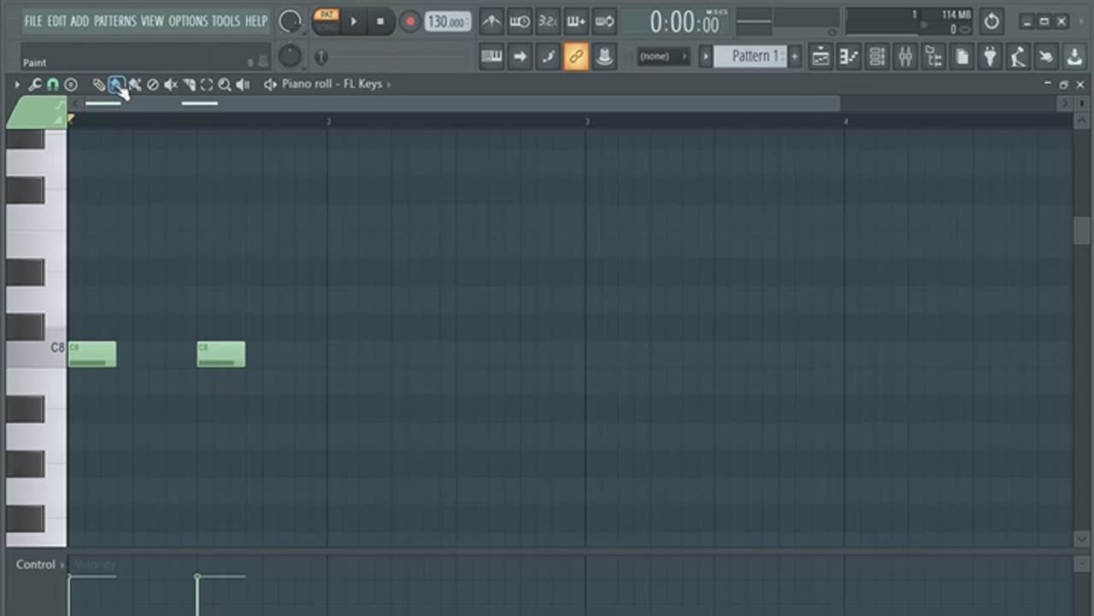Select the Mute tool in piano roll

click(170, 85)
